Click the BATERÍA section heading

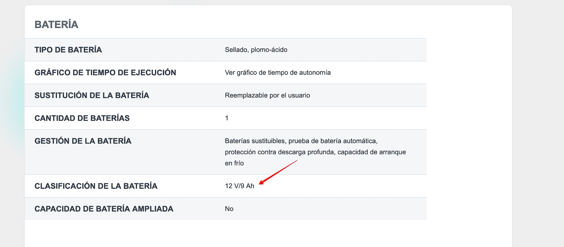(x=56, y=25)
